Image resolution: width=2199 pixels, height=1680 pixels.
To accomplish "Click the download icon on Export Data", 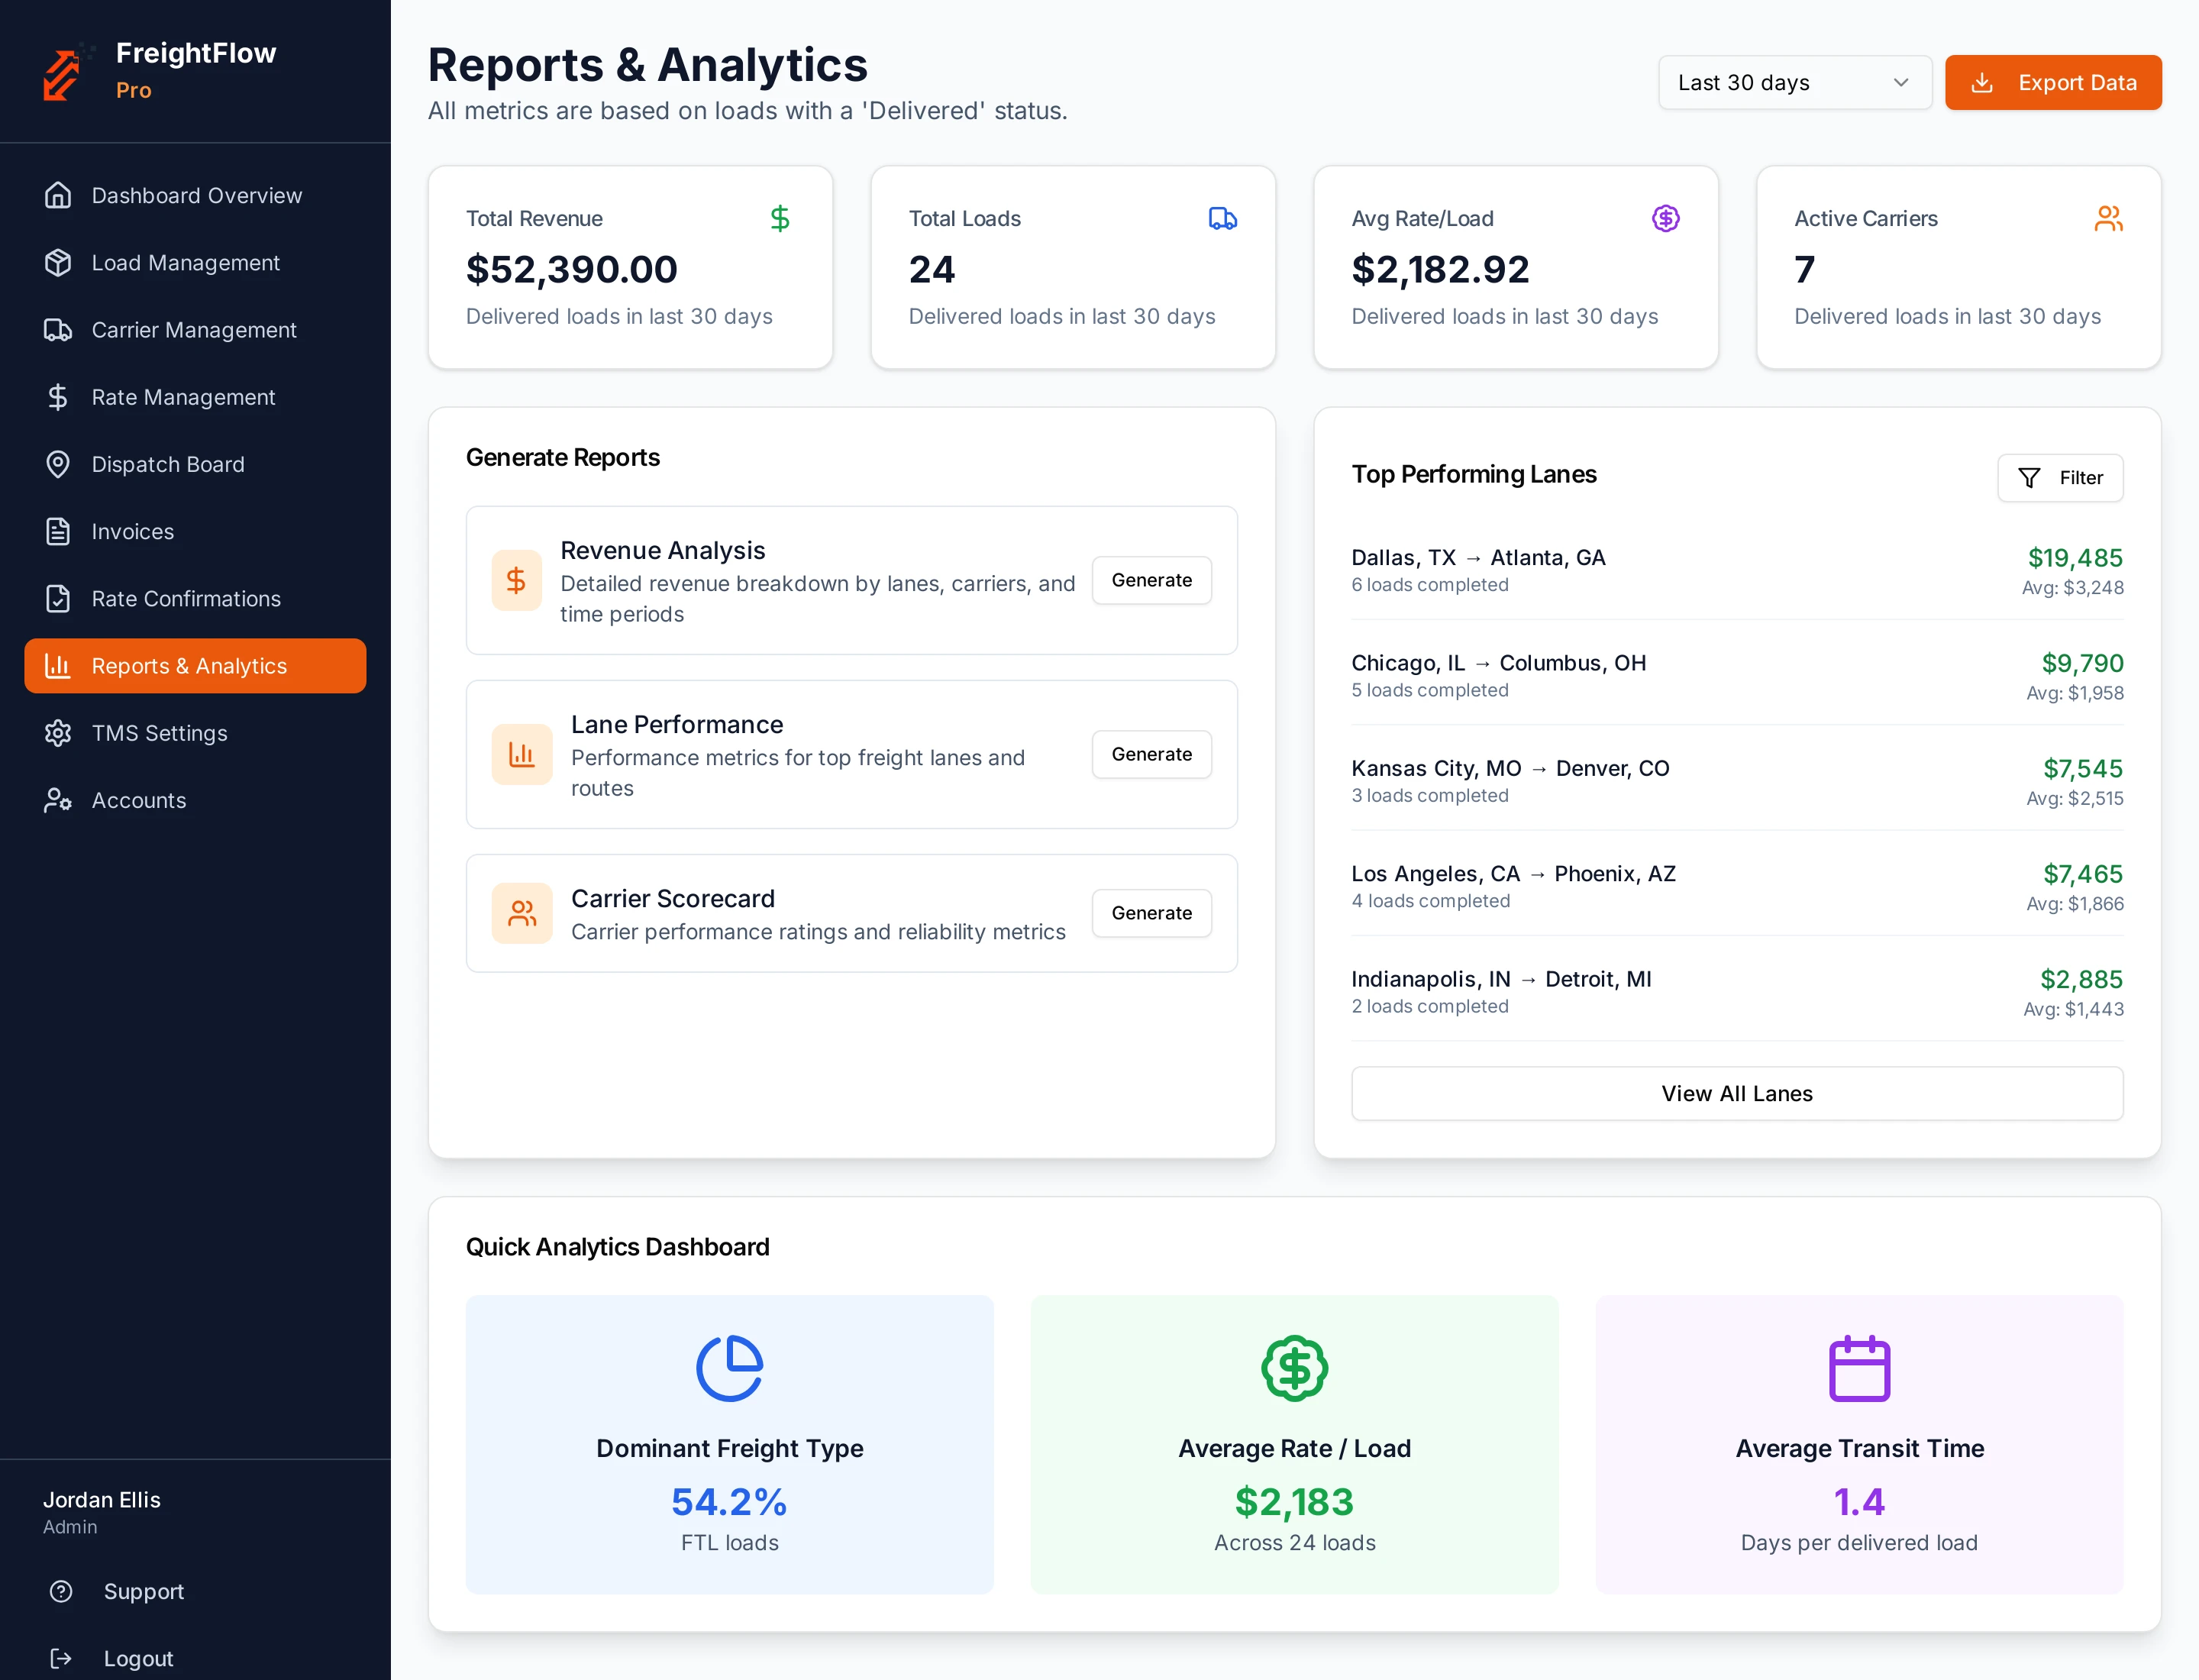I will (x=1982, y=83).
